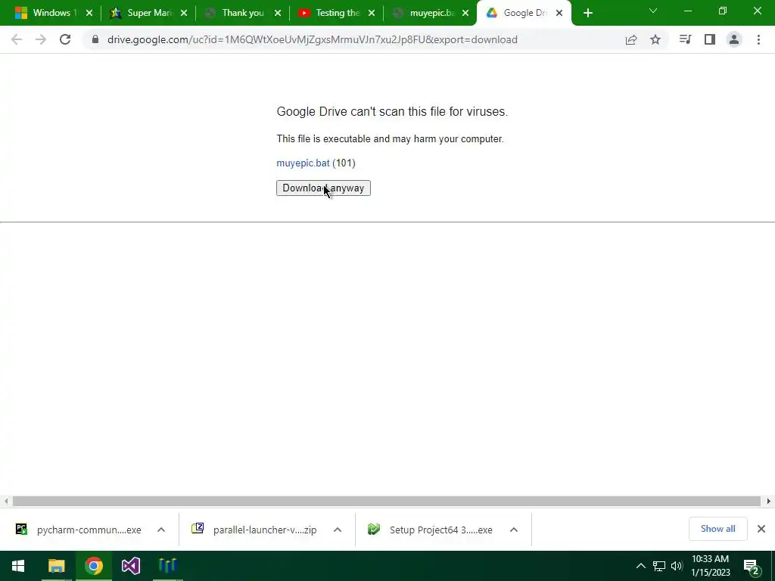The height and width of the screenshot is (581, 775).
Task: Open network status tray icon
Action: (659, 566)
